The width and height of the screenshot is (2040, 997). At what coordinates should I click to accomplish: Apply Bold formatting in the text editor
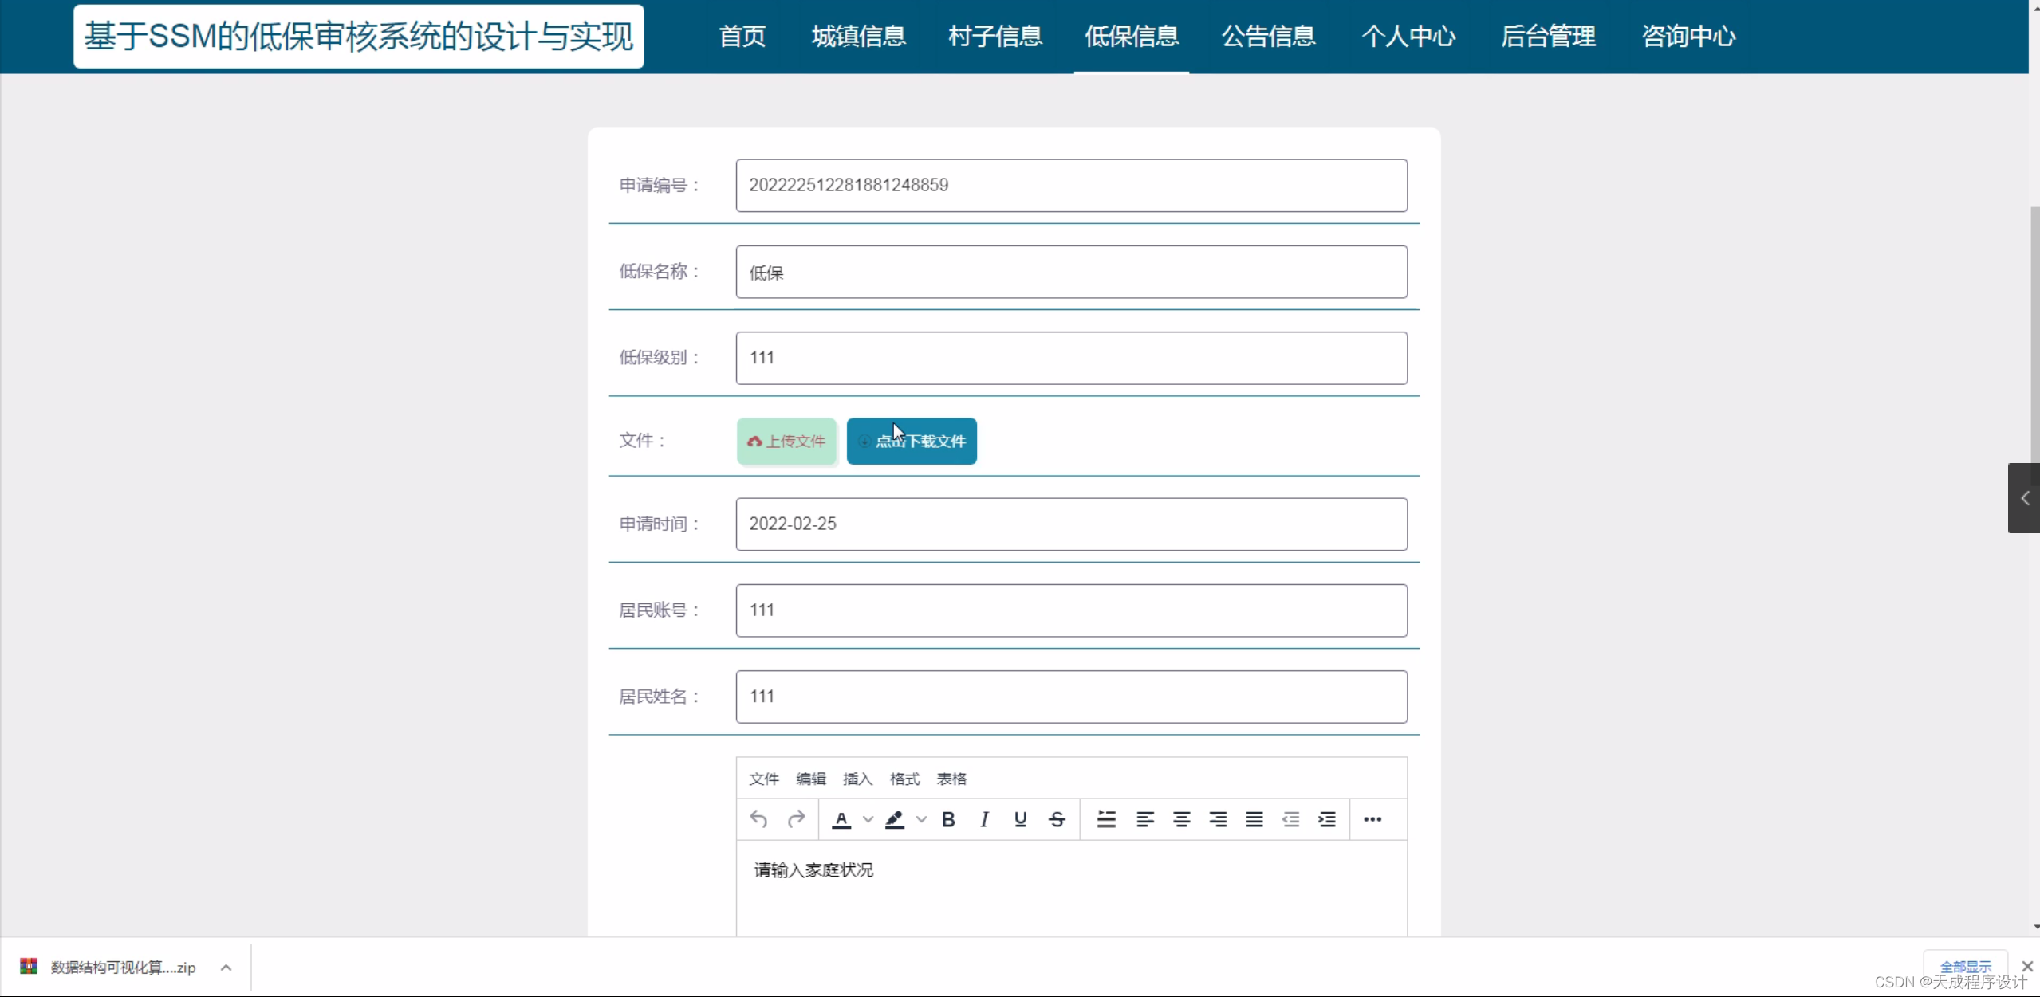[948, 819]
